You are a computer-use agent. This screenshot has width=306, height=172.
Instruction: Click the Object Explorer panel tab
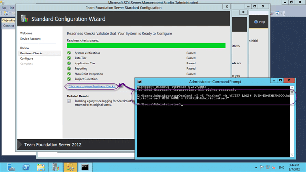(9, 21)
